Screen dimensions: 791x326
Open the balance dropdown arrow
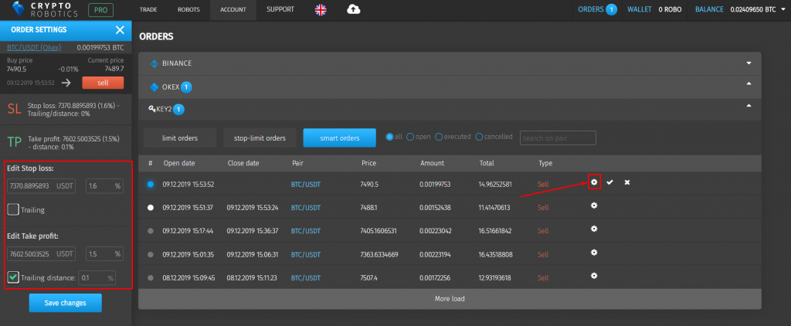pyautogui.click(x=782, y=9)
